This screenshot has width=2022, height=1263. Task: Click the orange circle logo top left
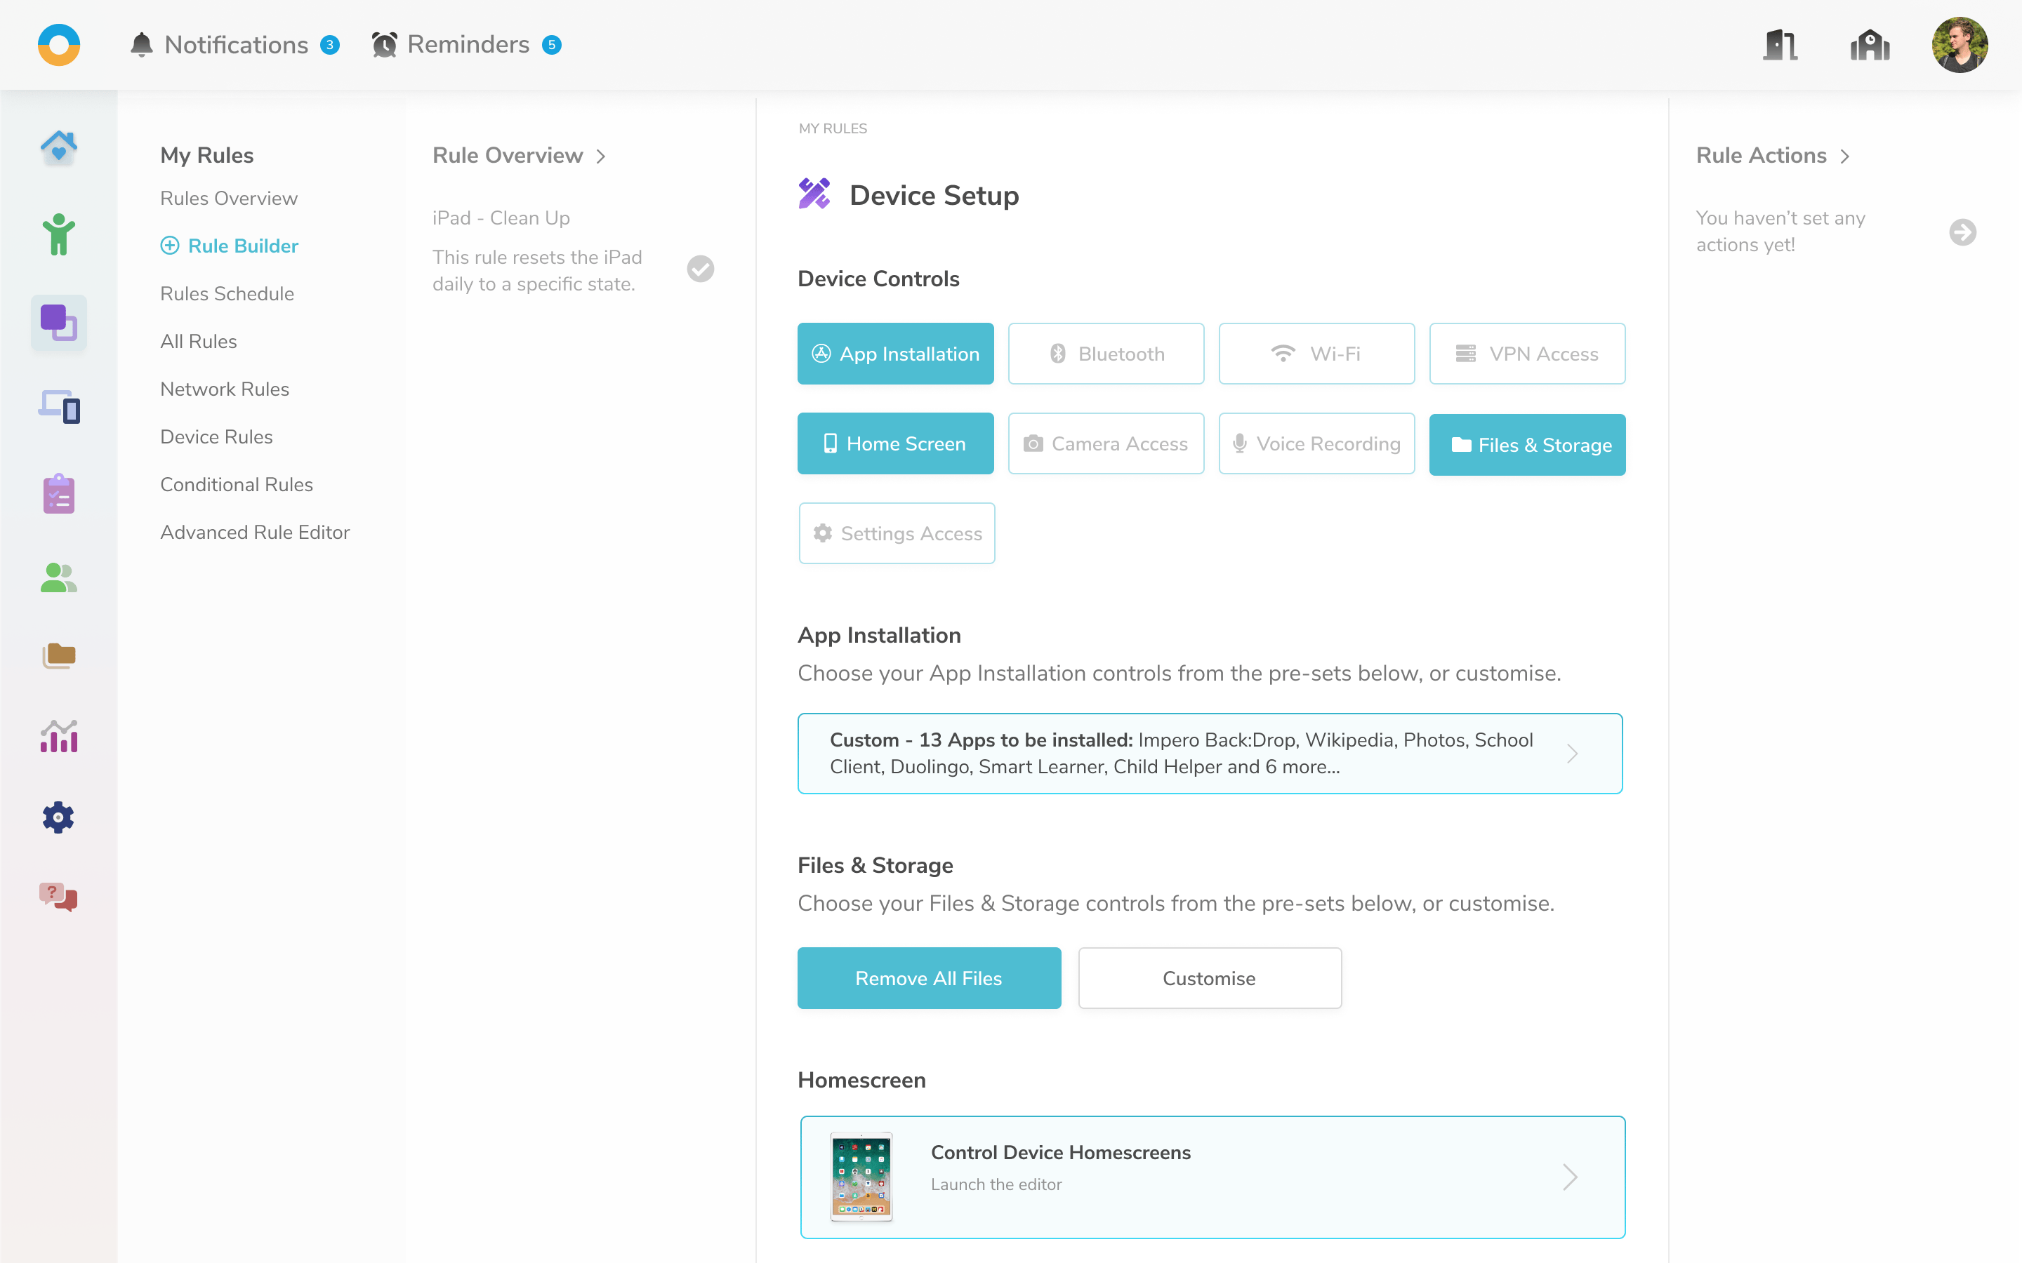[x=58, y=44]
